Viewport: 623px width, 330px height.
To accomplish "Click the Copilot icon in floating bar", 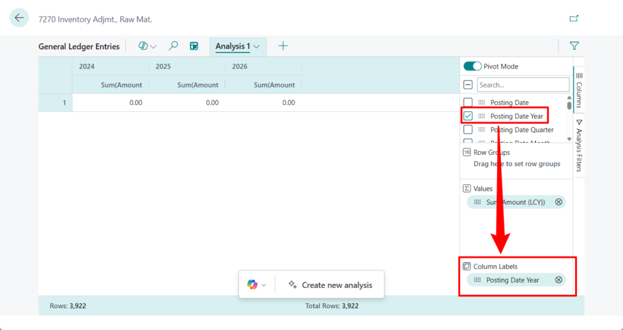I will pyautogui.click(x=252, y=284).
